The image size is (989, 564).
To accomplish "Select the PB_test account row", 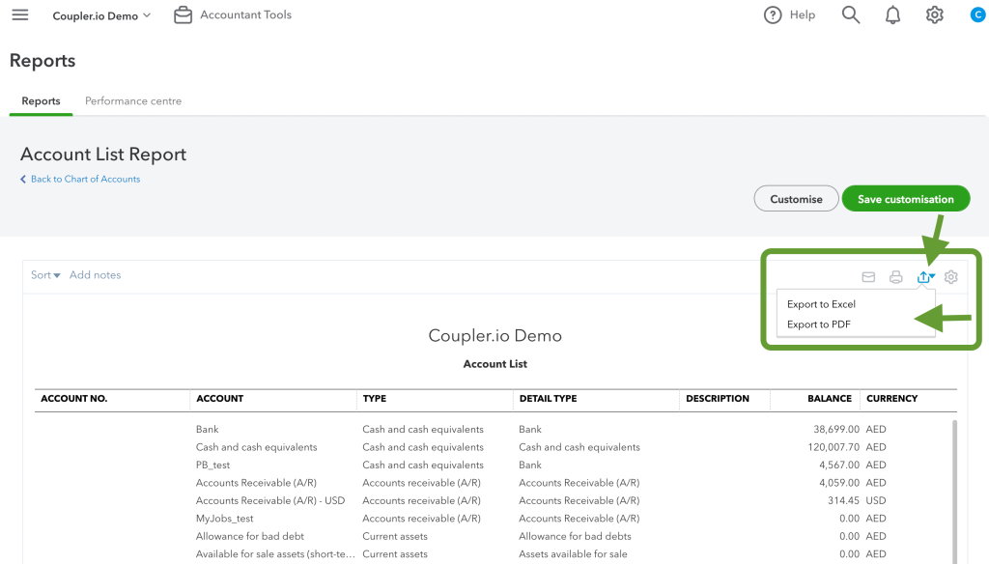I will click(212, 465).
